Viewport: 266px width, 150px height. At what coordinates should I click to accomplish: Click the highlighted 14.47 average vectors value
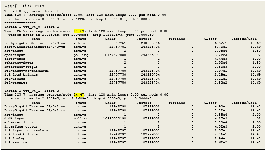pos(79,94)
